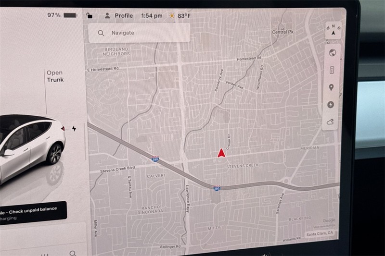Tap the Woodhams Rd street label
Image resolution: width=385 pixels, height=256 pixels.
259,77
